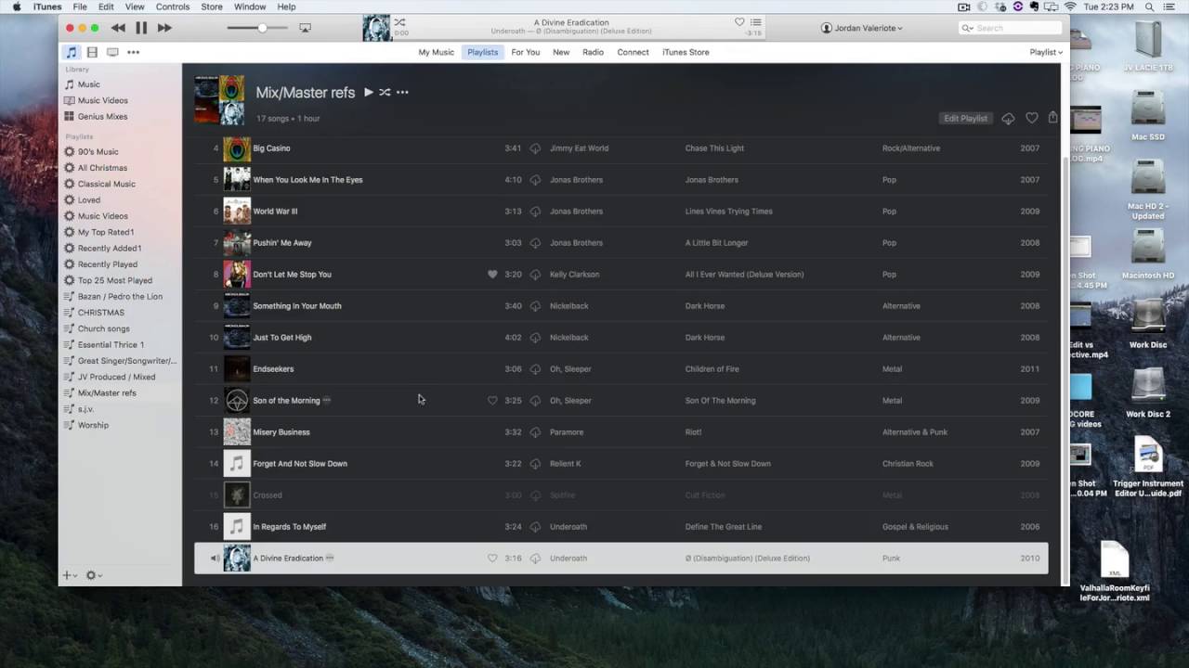This screenshot has width=1189, height=668.
Task: Show more media types with ellipsis icon
Action: (133, 52)
